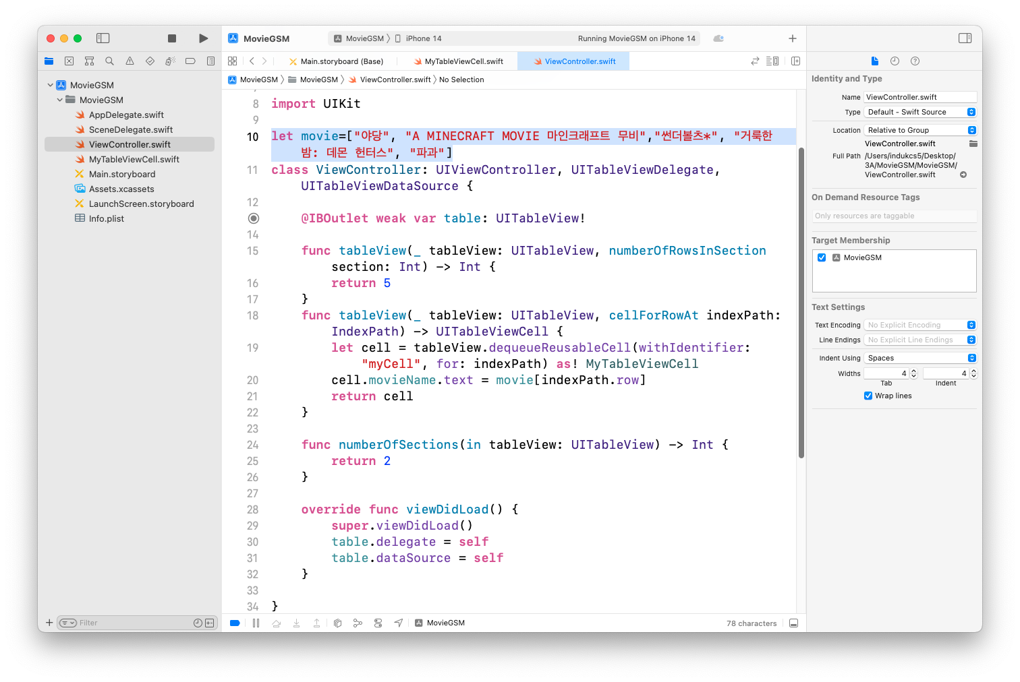
Task: Toggle the navigator sidebar visibility
Action: pyautogui.click(x=103, y=38)
